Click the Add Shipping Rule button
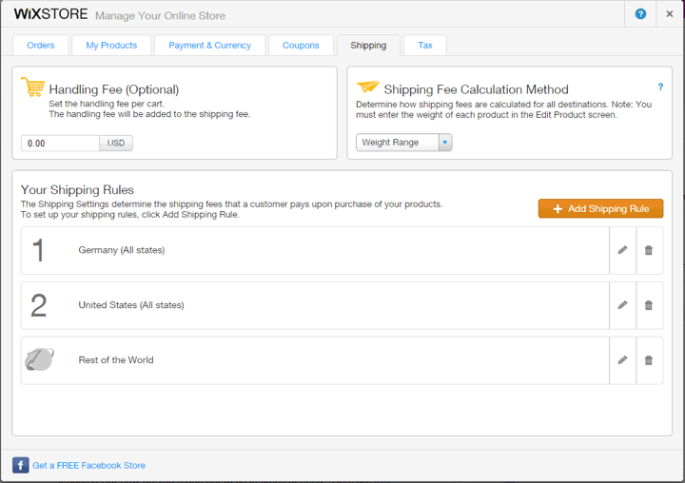The width and height of the screenshot is (685, 483). 600,208
